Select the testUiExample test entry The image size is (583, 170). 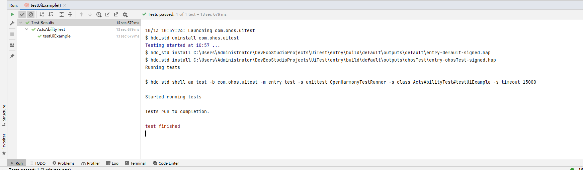[x=57, y=36]
